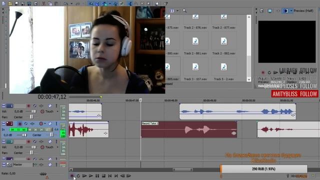This screenshot has width=320, height=180.
Task: Solo track 1
Action: tap(56, 105)
